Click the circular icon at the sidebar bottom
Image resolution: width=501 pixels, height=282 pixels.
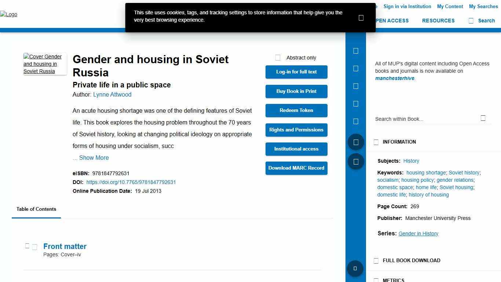click(355, 268)
